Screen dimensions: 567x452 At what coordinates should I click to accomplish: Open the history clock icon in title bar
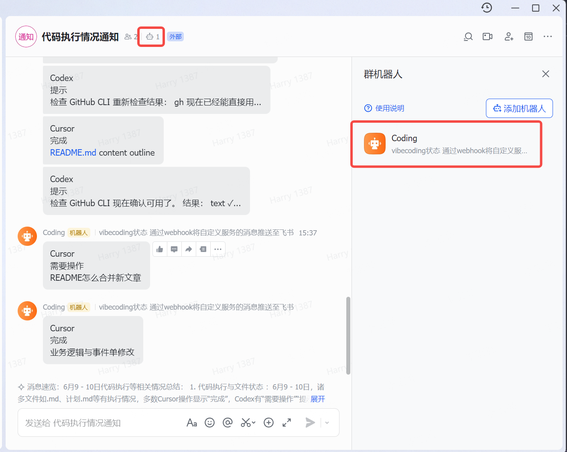(486, 8)
